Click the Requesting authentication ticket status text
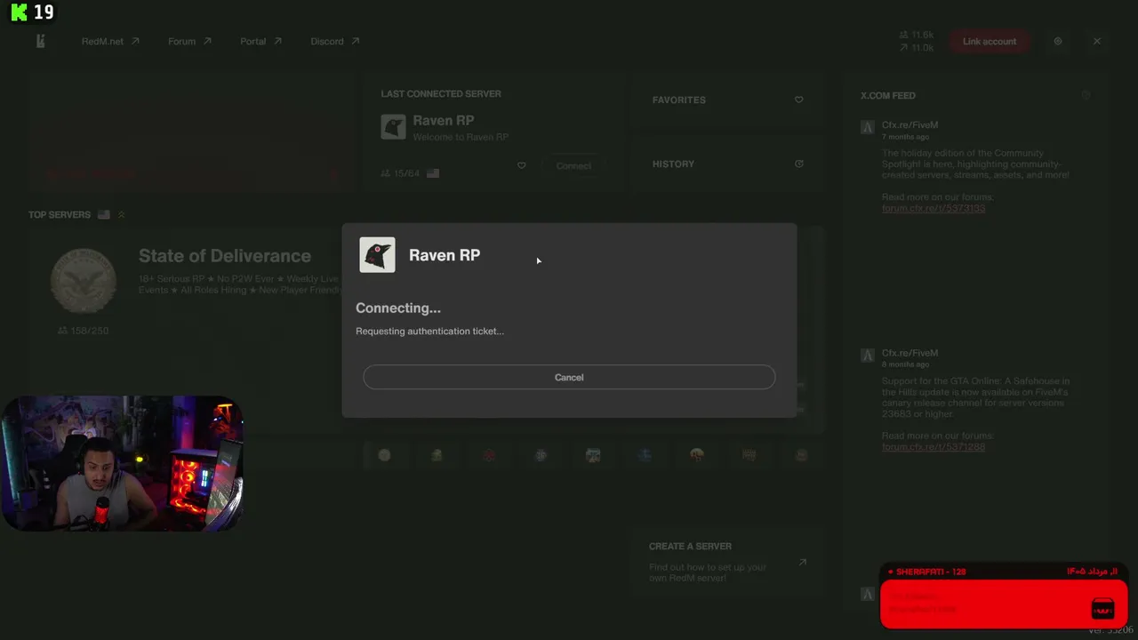The image size is (1138, 640). 429,332
